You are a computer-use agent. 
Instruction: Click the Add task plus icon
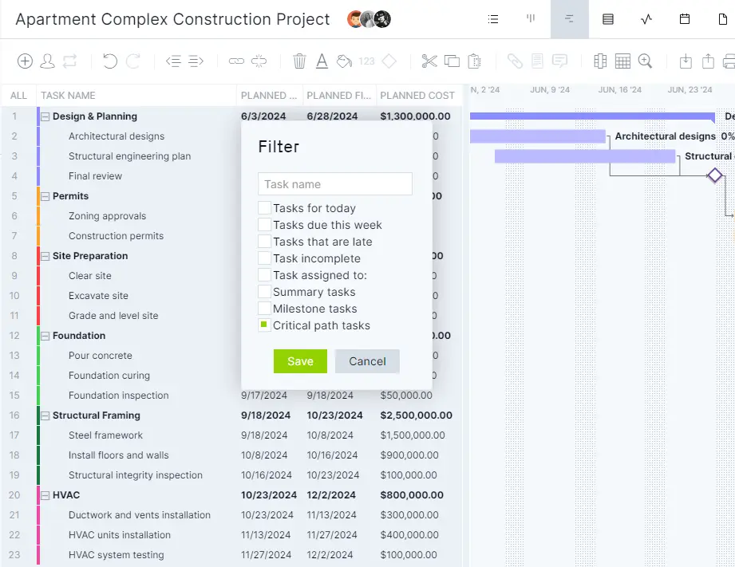25,61
